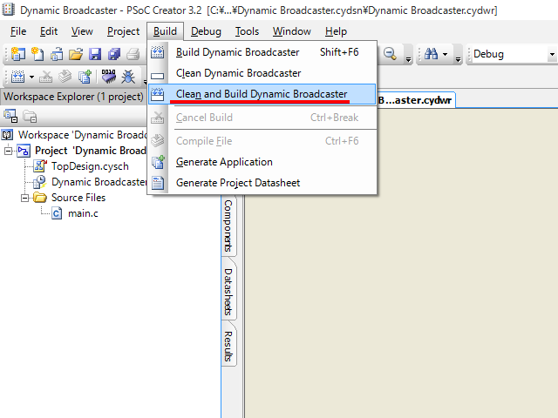Screen dimensions: 558x418
Task: Open the File menu
Action: point(18,31)
